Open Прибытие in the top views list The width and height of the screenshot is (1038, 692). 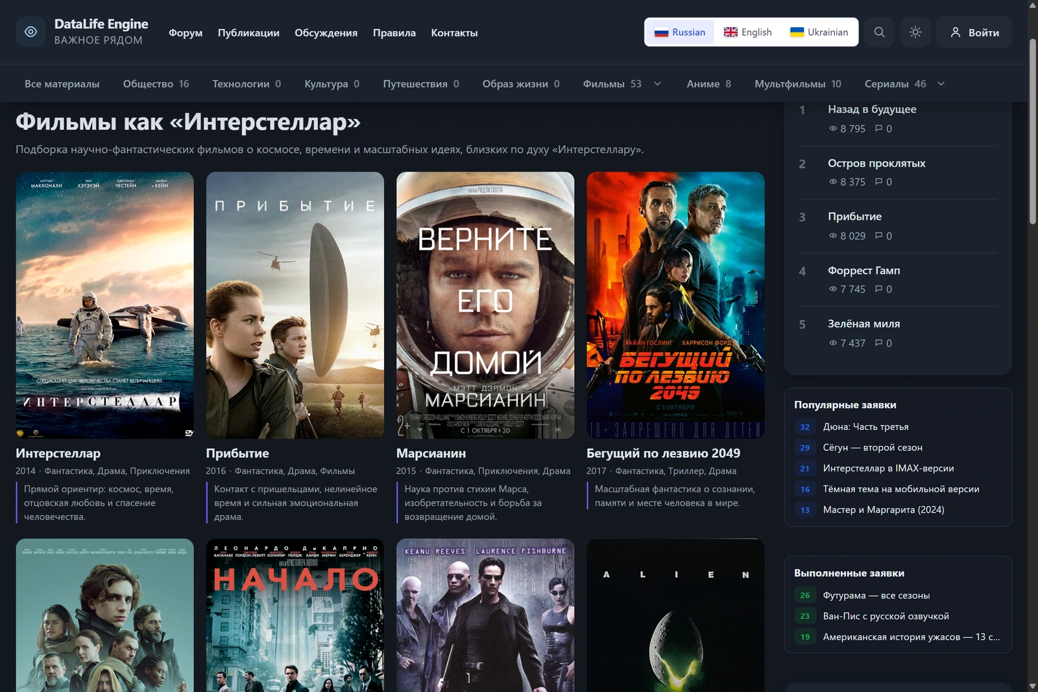[854, 217]
